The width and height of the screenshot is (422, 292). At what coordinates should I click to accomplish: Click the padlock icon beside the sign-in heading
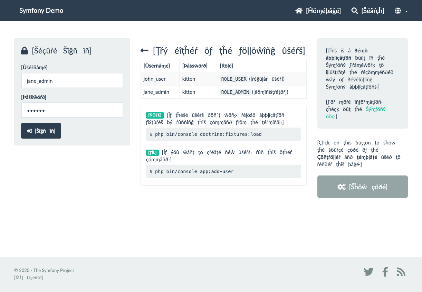(x=24, y=50)
